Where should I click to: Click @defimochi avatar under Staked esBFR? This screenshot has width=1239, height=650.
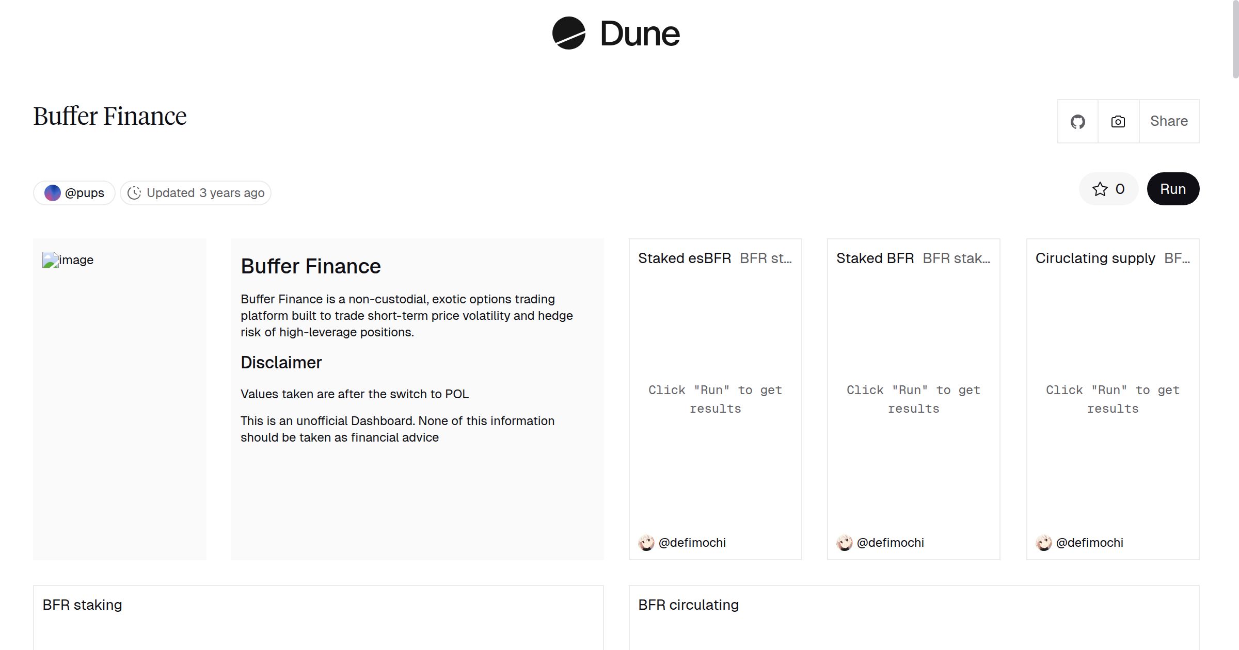(x=647, y=543)
